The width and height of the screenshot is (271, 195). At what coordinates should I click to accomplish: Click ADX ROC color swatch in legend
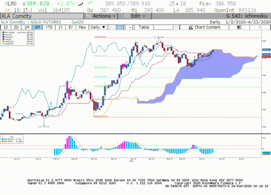[2, 139]
